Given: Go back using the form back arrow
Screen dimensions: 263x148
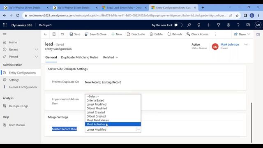Looking at the screenshot, I should [45, 34].
